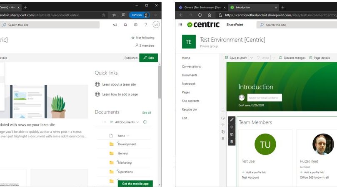
Task: Open Documents in the site navigation
Action: click(x=190, y=75)
